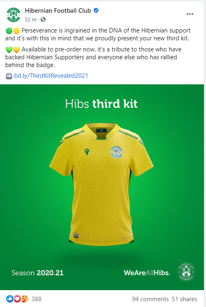
Task: Open the Hibernian Football Club page name
Action: point(58,11)
